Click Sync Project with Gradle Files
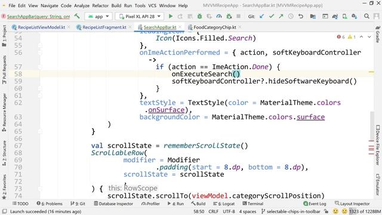Image resolution: width=382 pixels, height=215 pixels. pos(335,16)
